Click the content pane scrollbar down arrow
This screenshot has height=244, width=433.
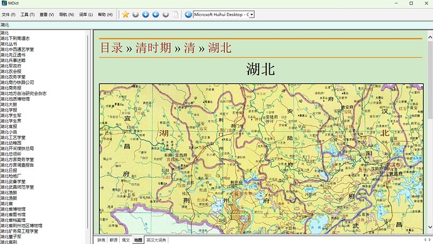(x=430, y=227)
